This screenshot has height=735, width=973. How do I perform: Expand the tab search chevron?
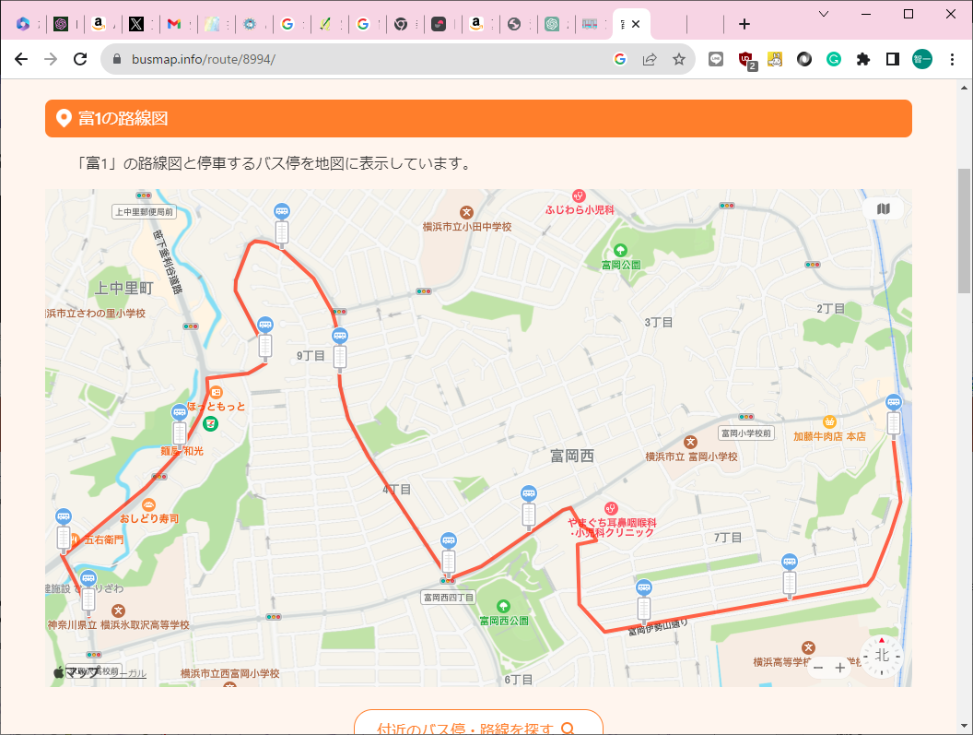point(824,14)
